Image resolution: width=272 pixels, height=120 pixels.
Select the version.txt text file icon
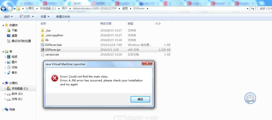click(43, 55)
